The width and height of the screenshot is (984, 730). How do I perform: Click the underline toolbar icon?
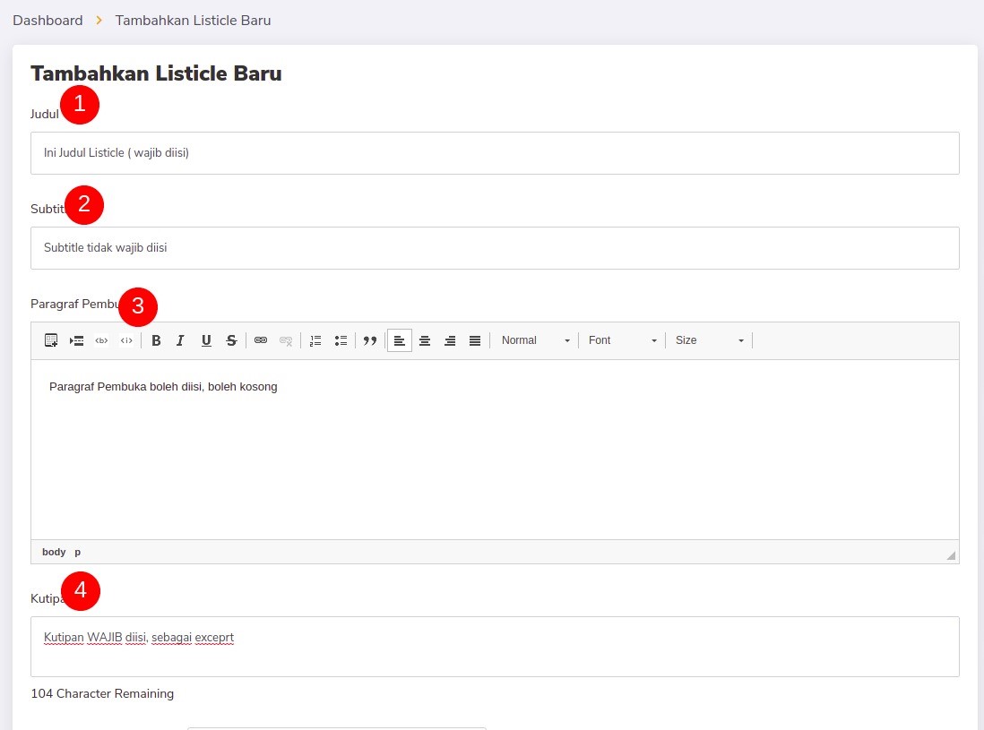pos(206,340)
